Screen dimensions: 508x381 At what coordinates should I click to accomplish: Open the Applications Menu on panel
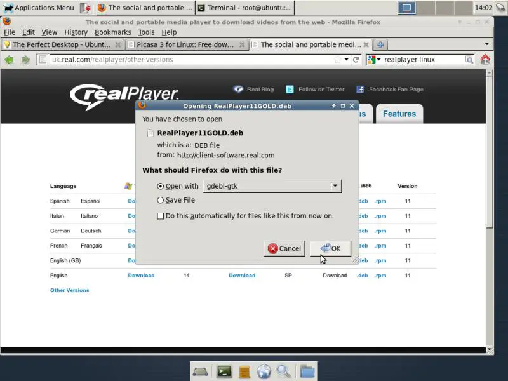pyautogui.click(x=38, y=8)
